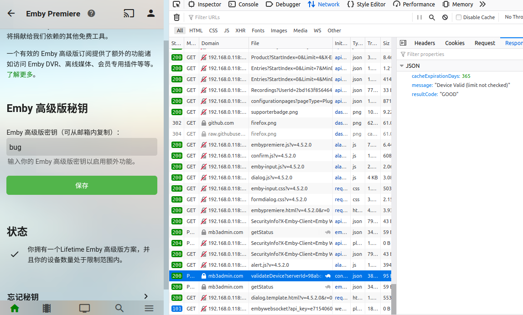Open search magnifier in Emby bottom bar

(119, 308)
